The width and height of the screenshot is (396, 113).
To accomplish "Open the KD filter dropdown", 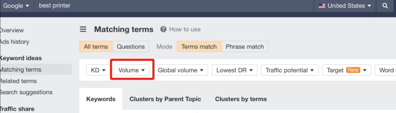I will pyautogui.click(x=98, y=70).
